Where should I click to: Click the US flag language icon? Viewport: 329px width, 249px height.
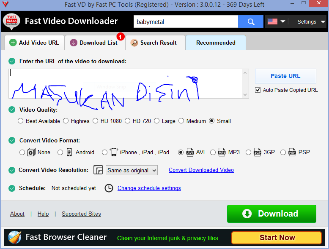(273, 21)
